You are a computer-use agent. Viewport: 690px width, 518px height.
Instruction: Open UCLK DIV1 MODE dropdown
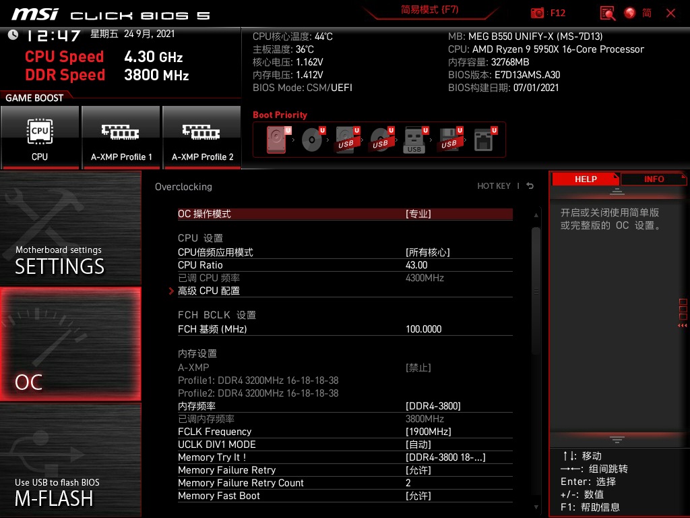[x=345, y=444]
